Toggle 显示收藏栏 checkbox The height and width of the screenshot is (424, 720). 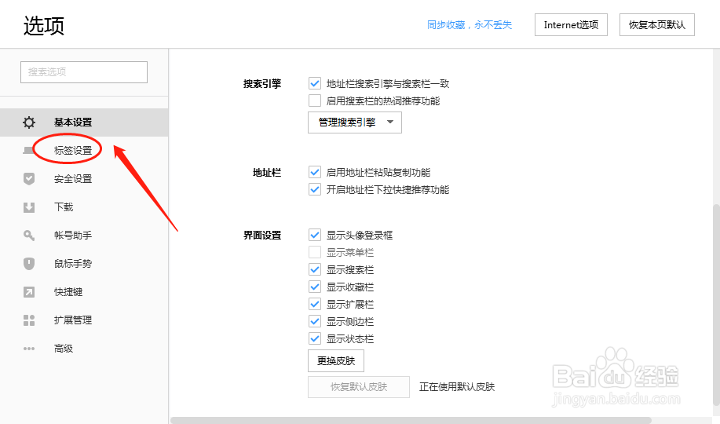[x=315, y=287]
